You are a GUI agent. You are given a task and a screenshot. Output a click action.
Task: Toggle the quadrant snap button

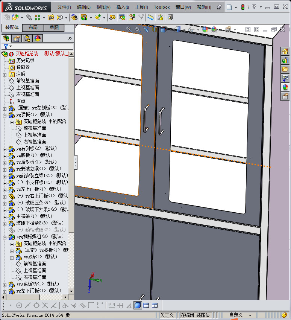[36, 305]
